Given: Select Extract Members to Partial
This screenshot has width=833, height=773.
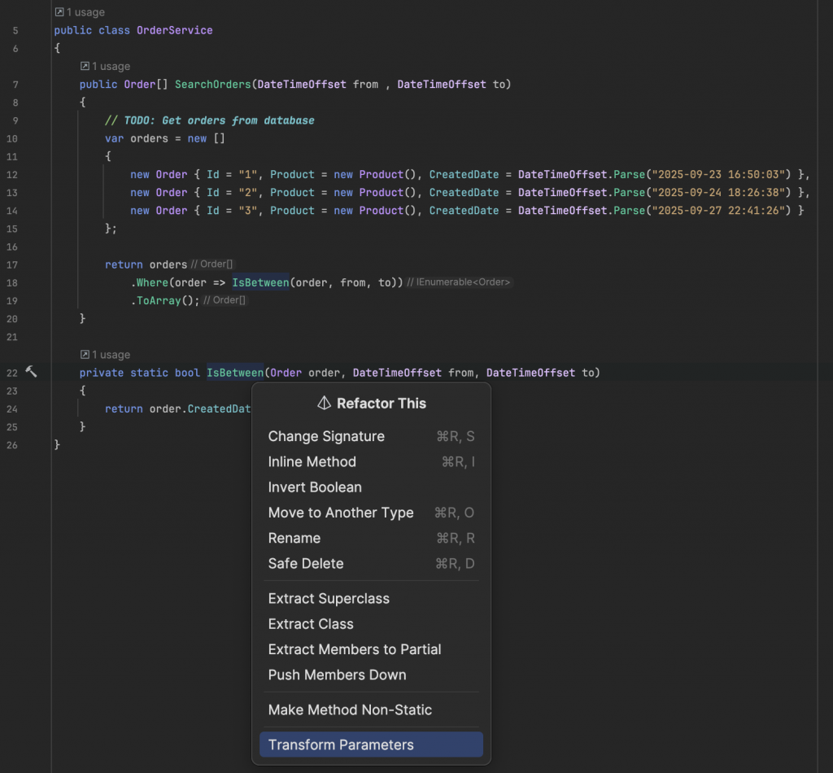Looking at the screenshot, I should pos(371,650).
